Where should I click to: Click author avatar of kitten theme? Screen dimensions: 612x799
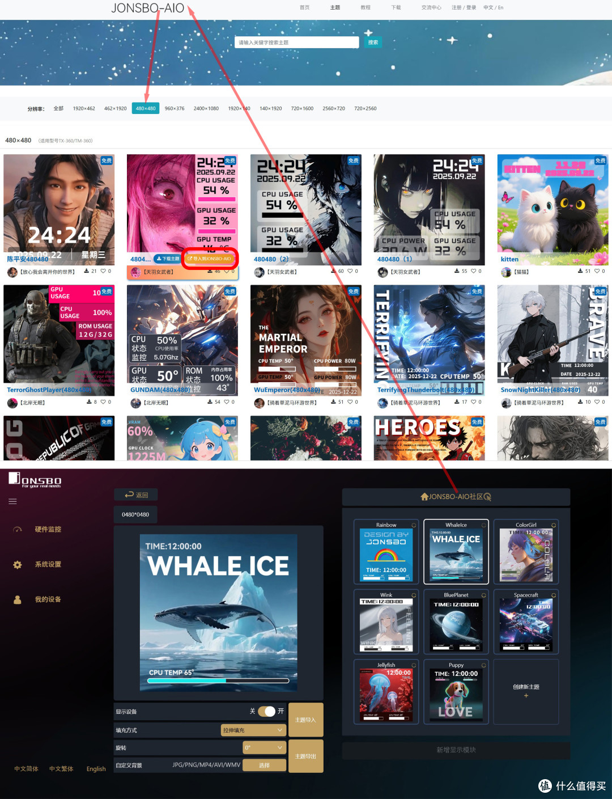tap(506, 272)
